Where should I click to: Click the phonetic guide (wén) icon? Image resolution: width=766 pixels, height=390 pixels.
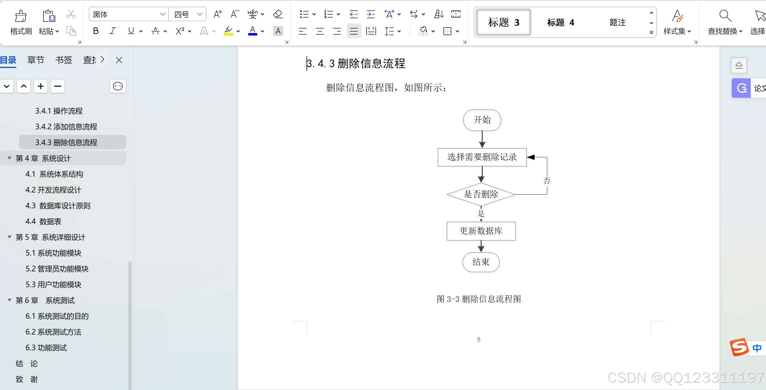coord(252,14)
